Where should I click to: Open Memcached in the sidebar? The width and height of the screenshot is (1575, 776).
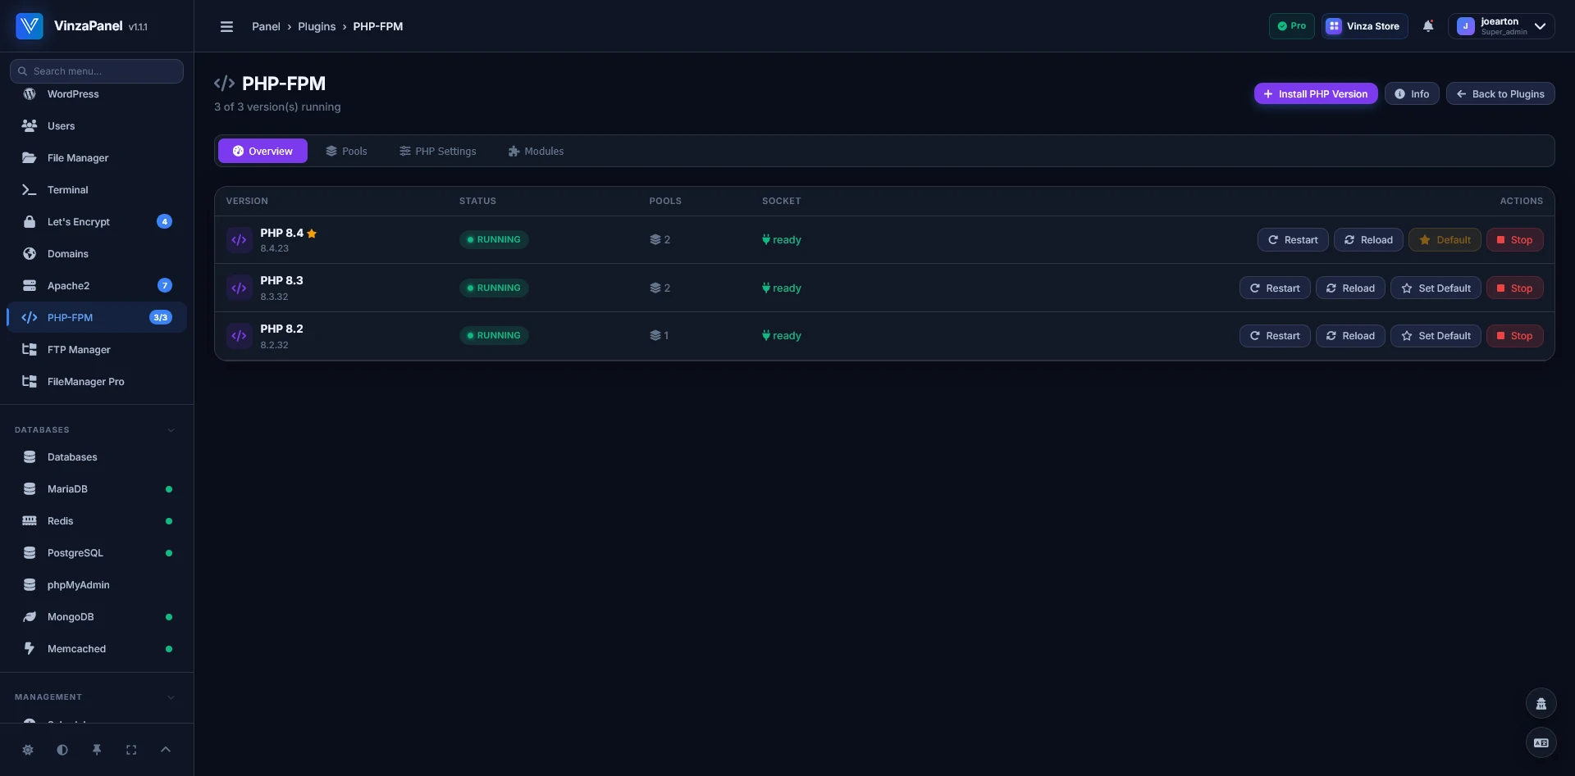click(97, 649)
